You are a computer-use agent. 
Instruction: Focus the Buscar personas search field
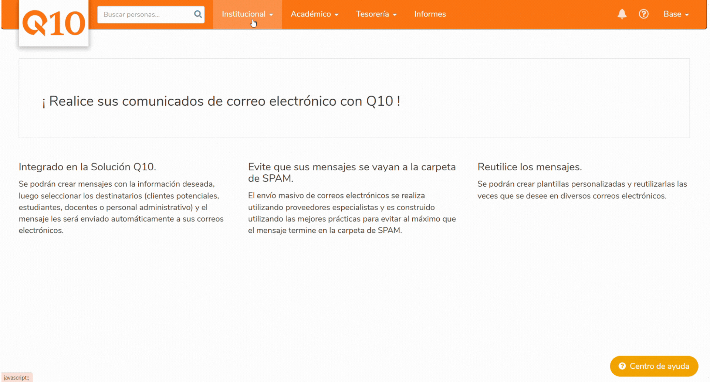pyautogui.click(x=151, y=14)
